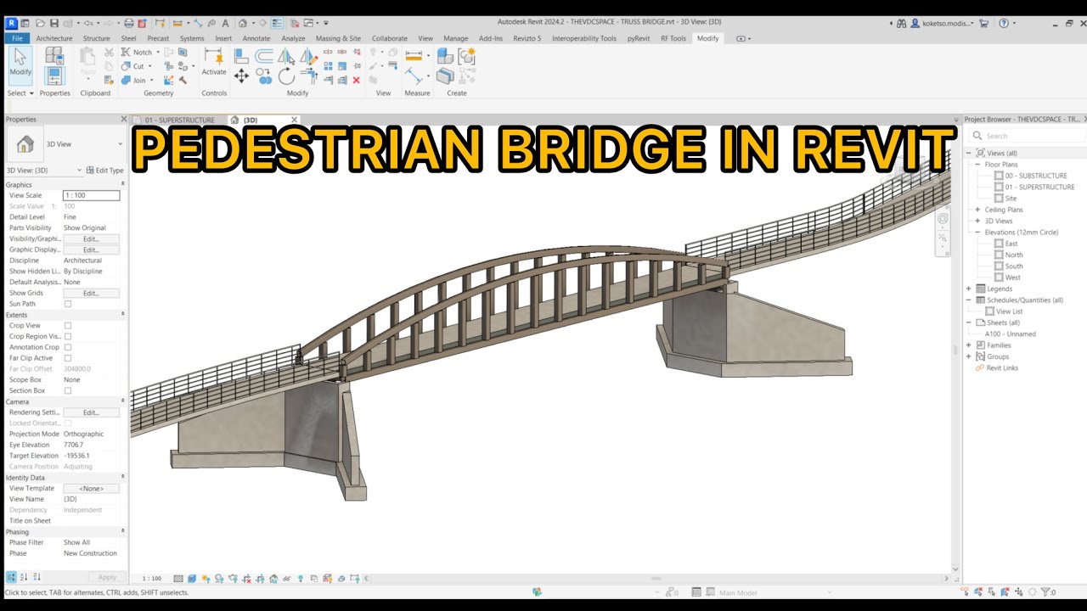Expand the Families node in Project Browser
The image size is (1087, 611).
[969, 345]
